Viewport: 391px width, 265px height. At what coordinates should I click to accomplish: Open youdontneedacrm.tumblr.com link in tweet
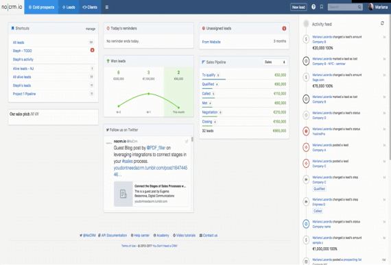[x=150, y=171]
